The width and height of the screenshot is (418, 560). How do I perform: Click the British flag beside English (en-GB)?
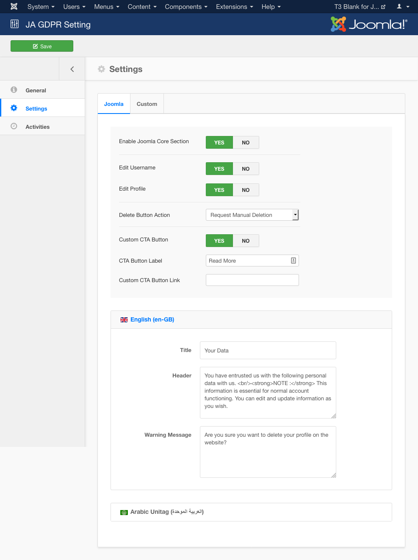(124, 319)
